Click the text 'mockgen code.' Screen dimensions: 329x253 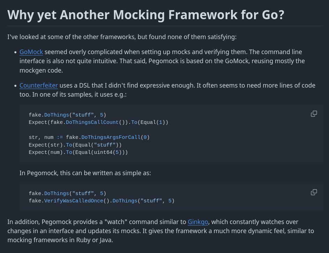click(41, 70)
